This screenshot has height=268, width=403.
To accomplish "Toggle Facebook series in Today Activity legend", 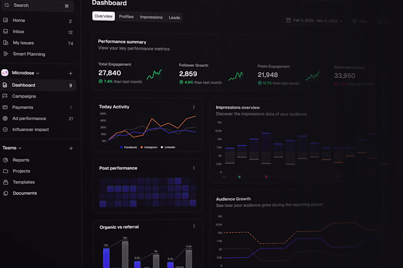I will pos(128,147).
